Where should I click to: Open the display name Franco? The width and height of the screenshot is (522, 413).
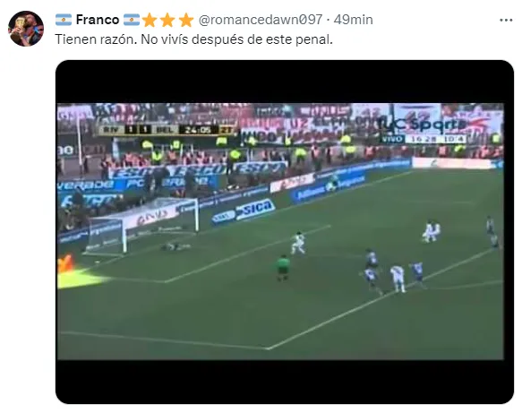click(x=98, y=20)
